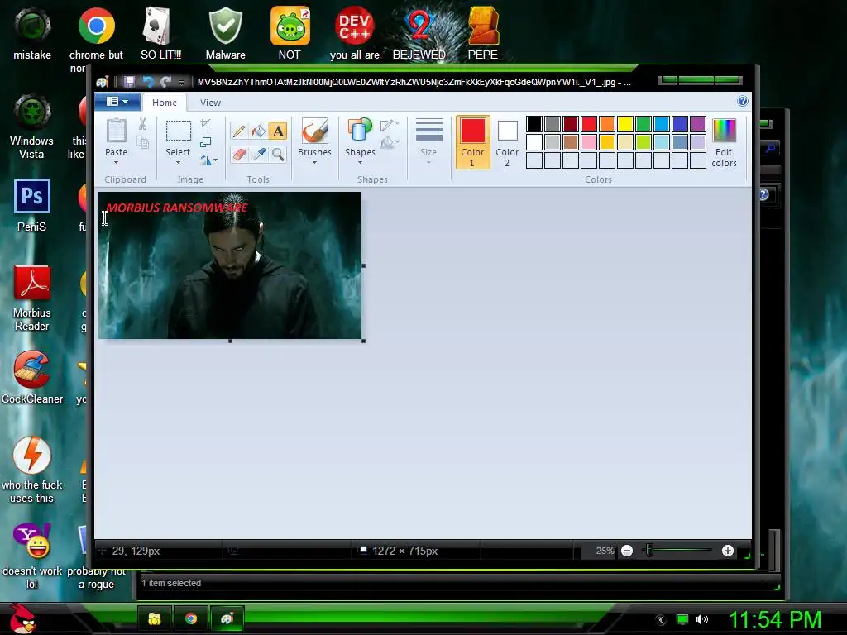Open the taskbar clock showing 11:54 PM
847x635 pixels.
tap(774, 619)
